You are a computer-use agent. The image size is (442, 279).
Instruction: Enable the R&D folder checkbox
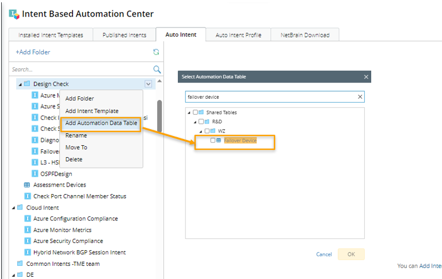pyautogui.click(x=201, y=122)
